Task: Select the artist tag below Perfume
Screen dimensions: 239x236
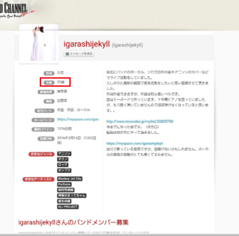Action: click(66, 190)
